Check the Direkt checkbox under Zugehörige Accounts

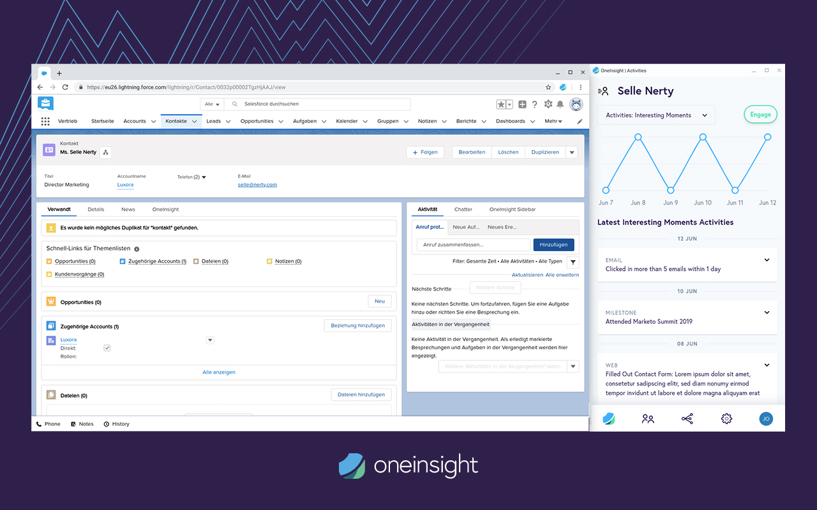pos(107,347)
